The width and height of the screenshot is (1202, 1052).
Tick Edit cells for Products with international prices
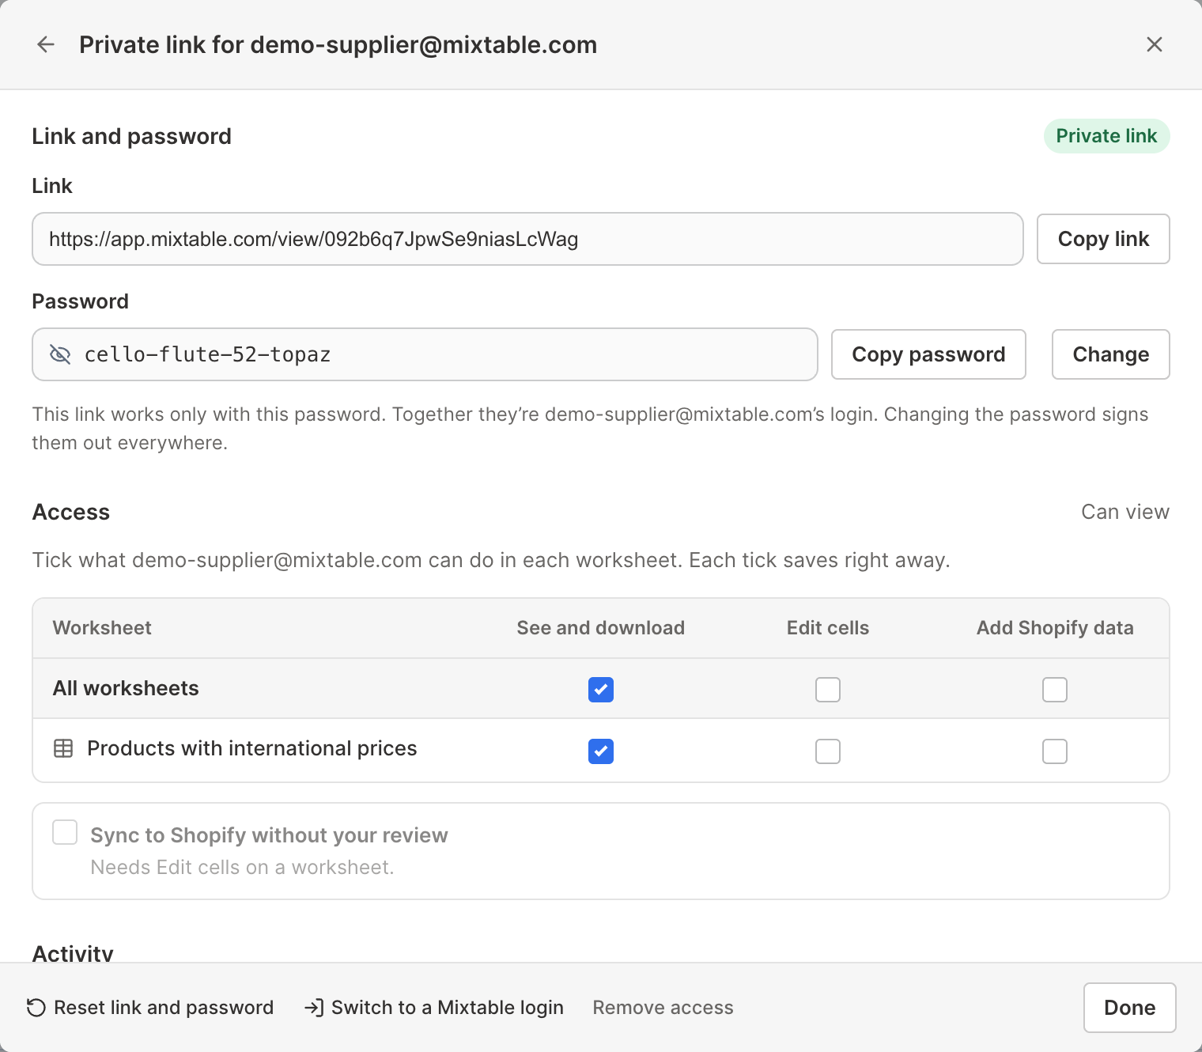pos(828,751)
